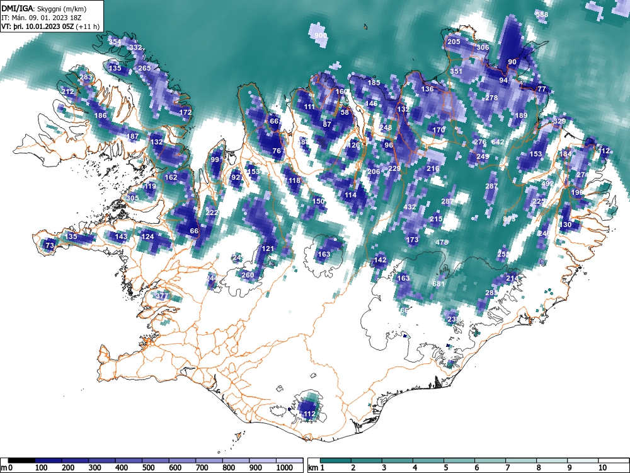Image resolution: width=630 pixels, height=473 pixels.
Task: Click the visibility value "305"
Action: coord(132,198)
